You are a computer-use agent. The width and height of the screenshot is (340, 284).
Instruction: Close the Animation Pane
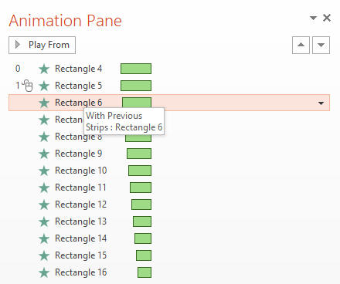tap(327, 18)
